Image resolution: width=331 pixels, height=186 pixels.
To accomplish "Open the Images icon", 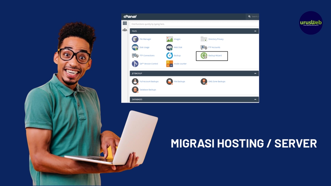I will (x=170, y=39).
